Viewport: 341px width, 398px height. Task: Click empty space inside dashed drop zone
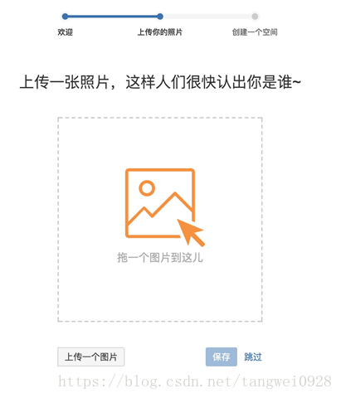(x=160, y=293)
